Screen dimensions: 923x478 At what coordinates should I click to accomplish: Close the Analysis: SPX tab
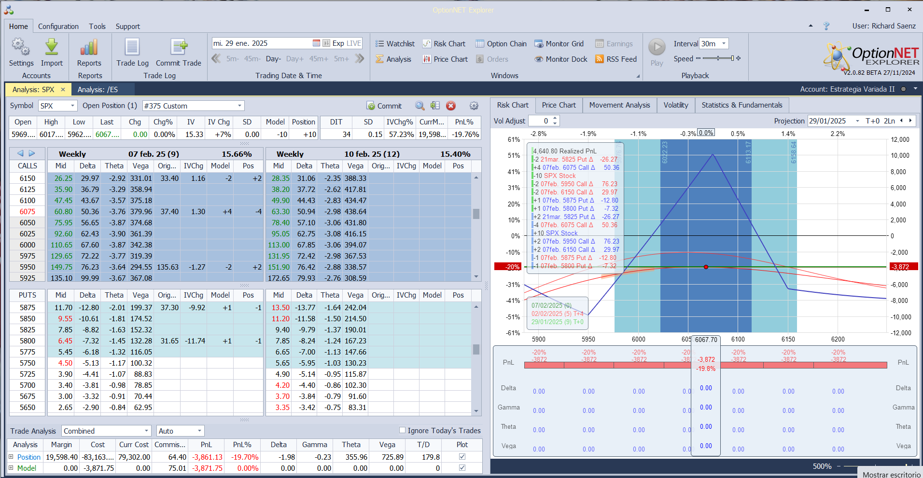click(x=63, y=89)
